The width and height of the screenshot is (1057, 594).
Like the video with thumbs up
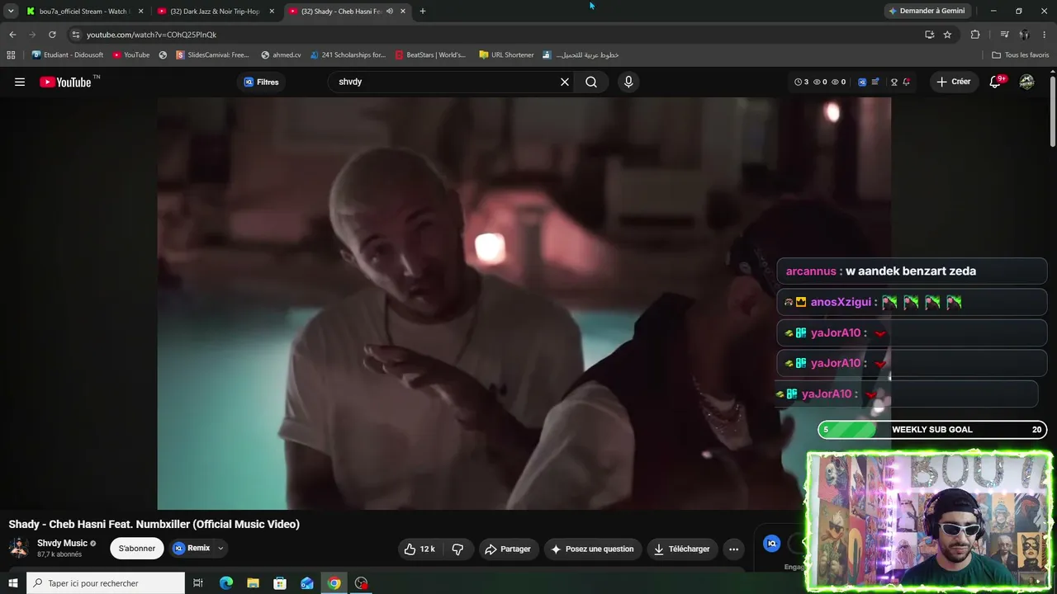[x=419, y=549]
